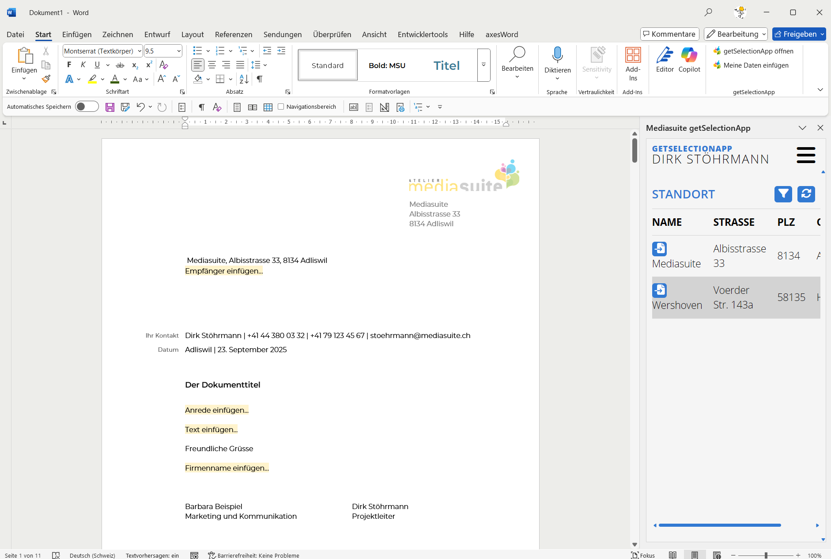
Task: Open the Editor tool
Action: 665,60
